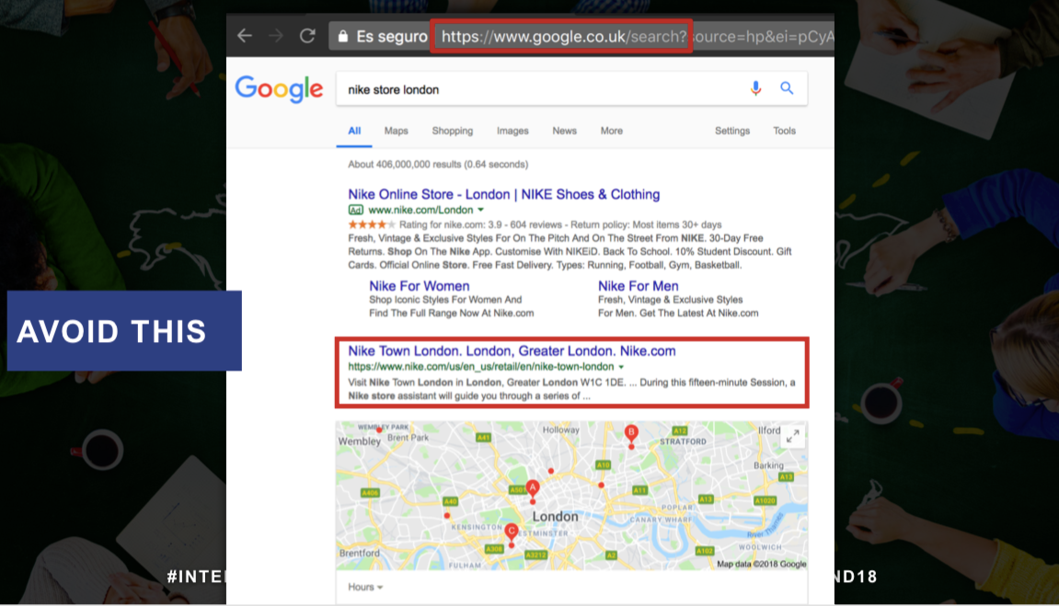Click the 'Fresh, Vintage & Exclusive Styles' Men description

(x=670, y=300)
